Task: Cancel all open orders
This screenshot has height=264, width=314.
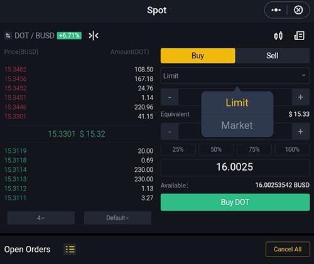Action: (x=288, y=249)
